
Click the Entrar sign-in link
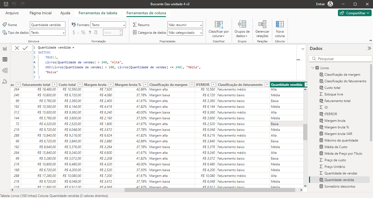point(320,4)
